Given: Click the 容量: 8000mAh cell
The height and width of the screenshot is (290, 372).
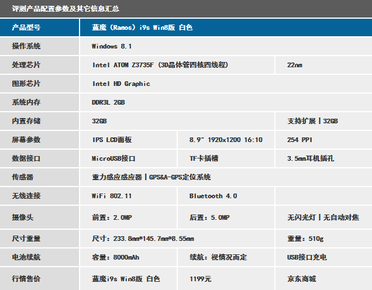Looking at the screenshot, I should tap(128, 257).
